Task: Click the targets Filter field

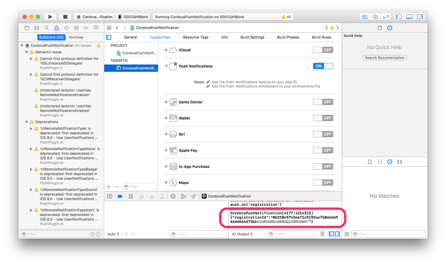Action: [x=139, y=187]
